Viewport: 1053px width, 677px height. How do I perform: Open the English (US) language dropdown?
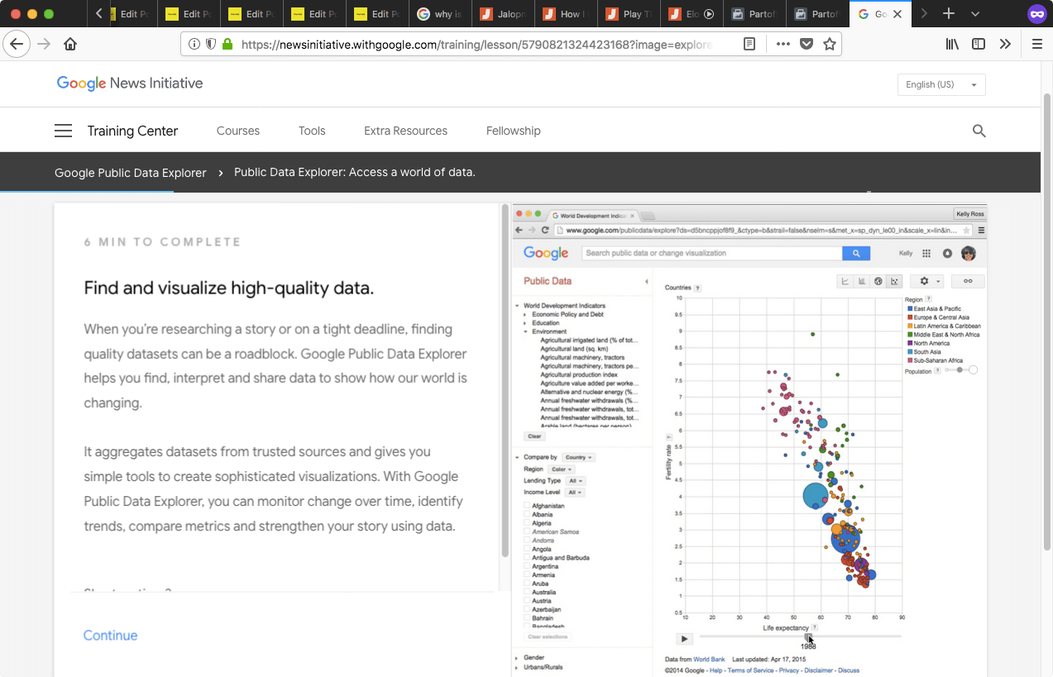[x=941, y=84]
